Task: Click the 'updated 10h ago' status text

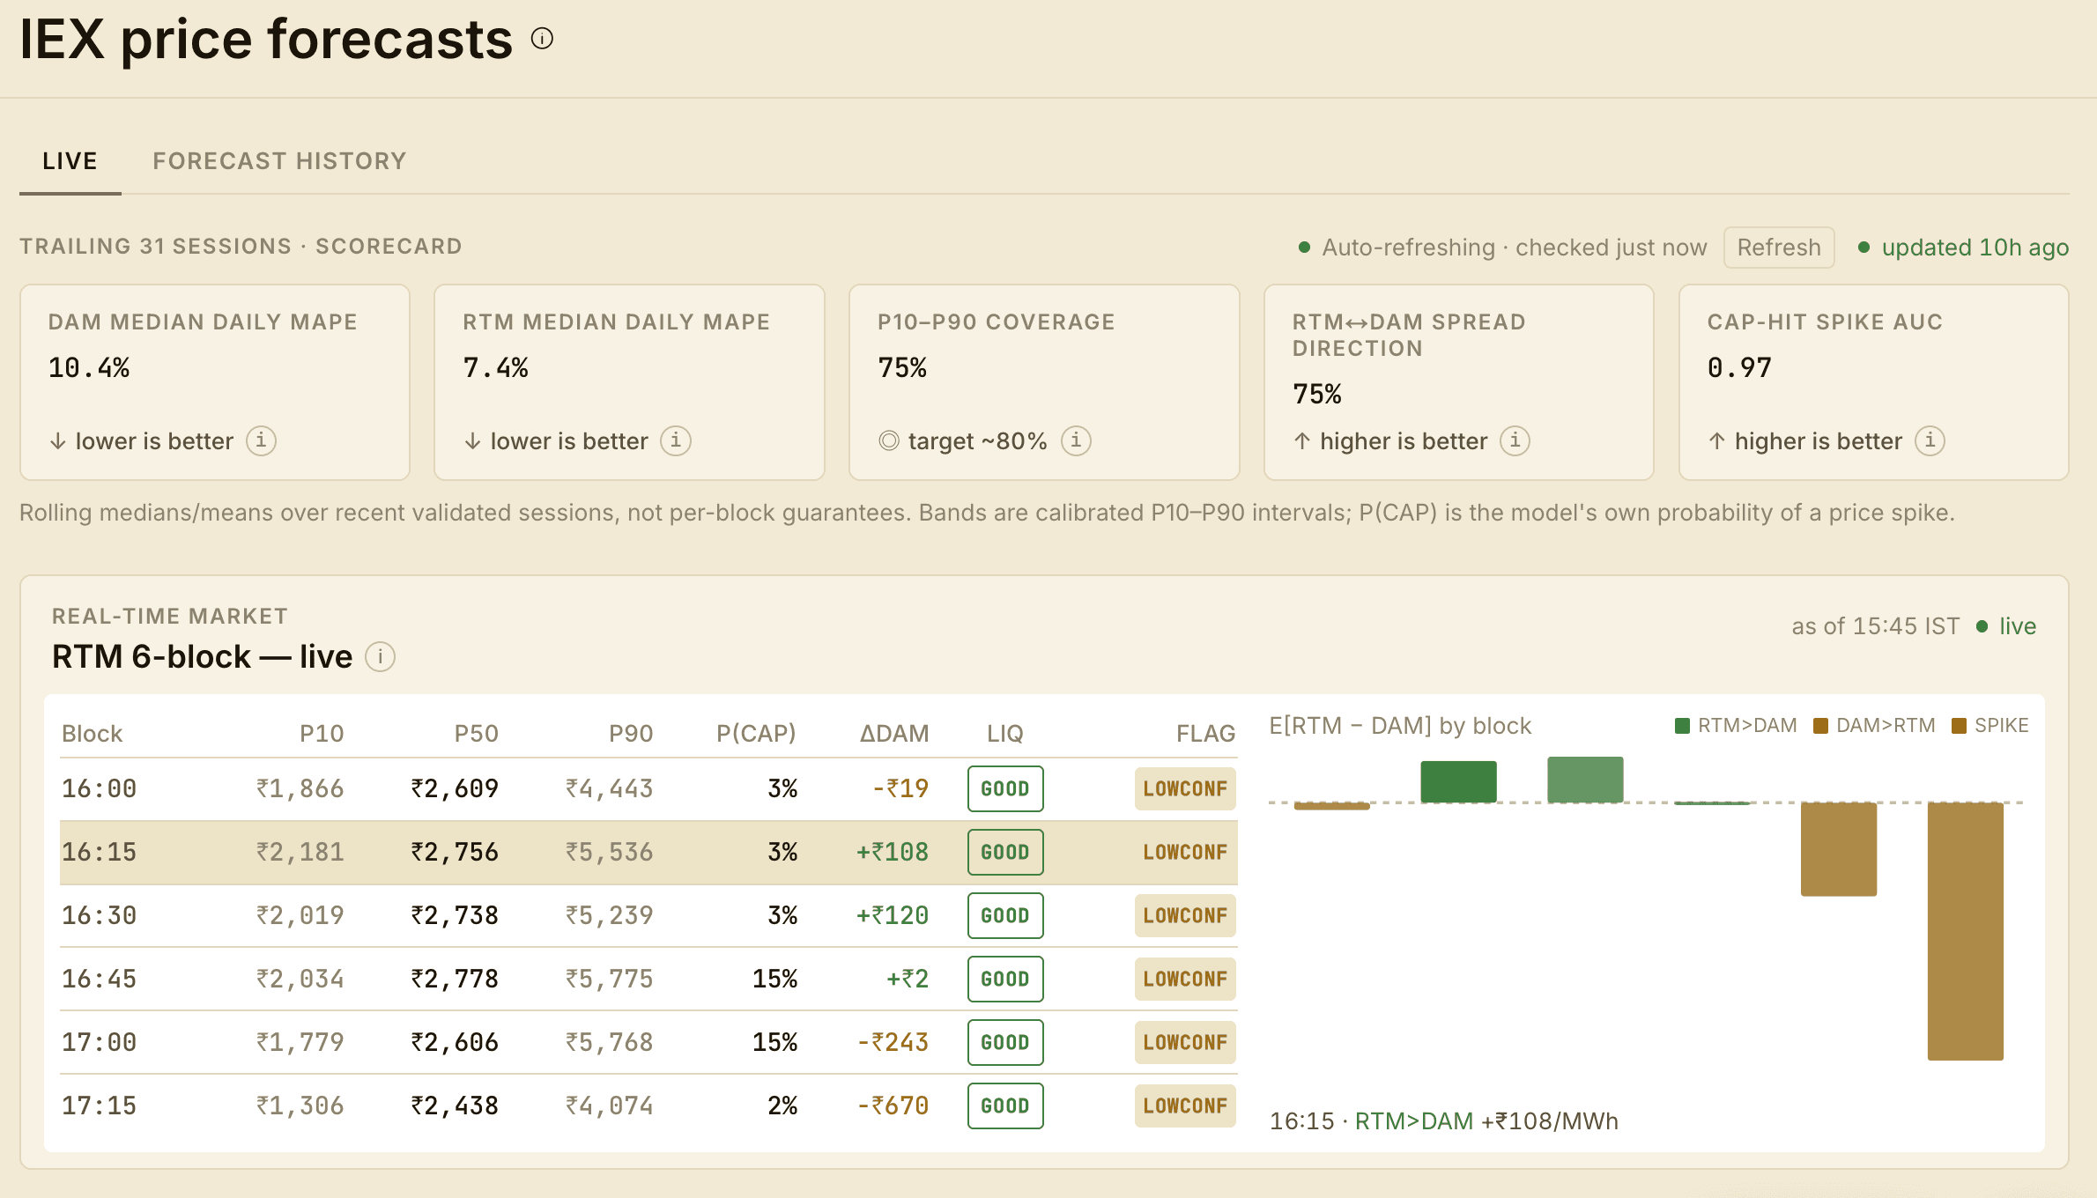Action: [1975, 248]
